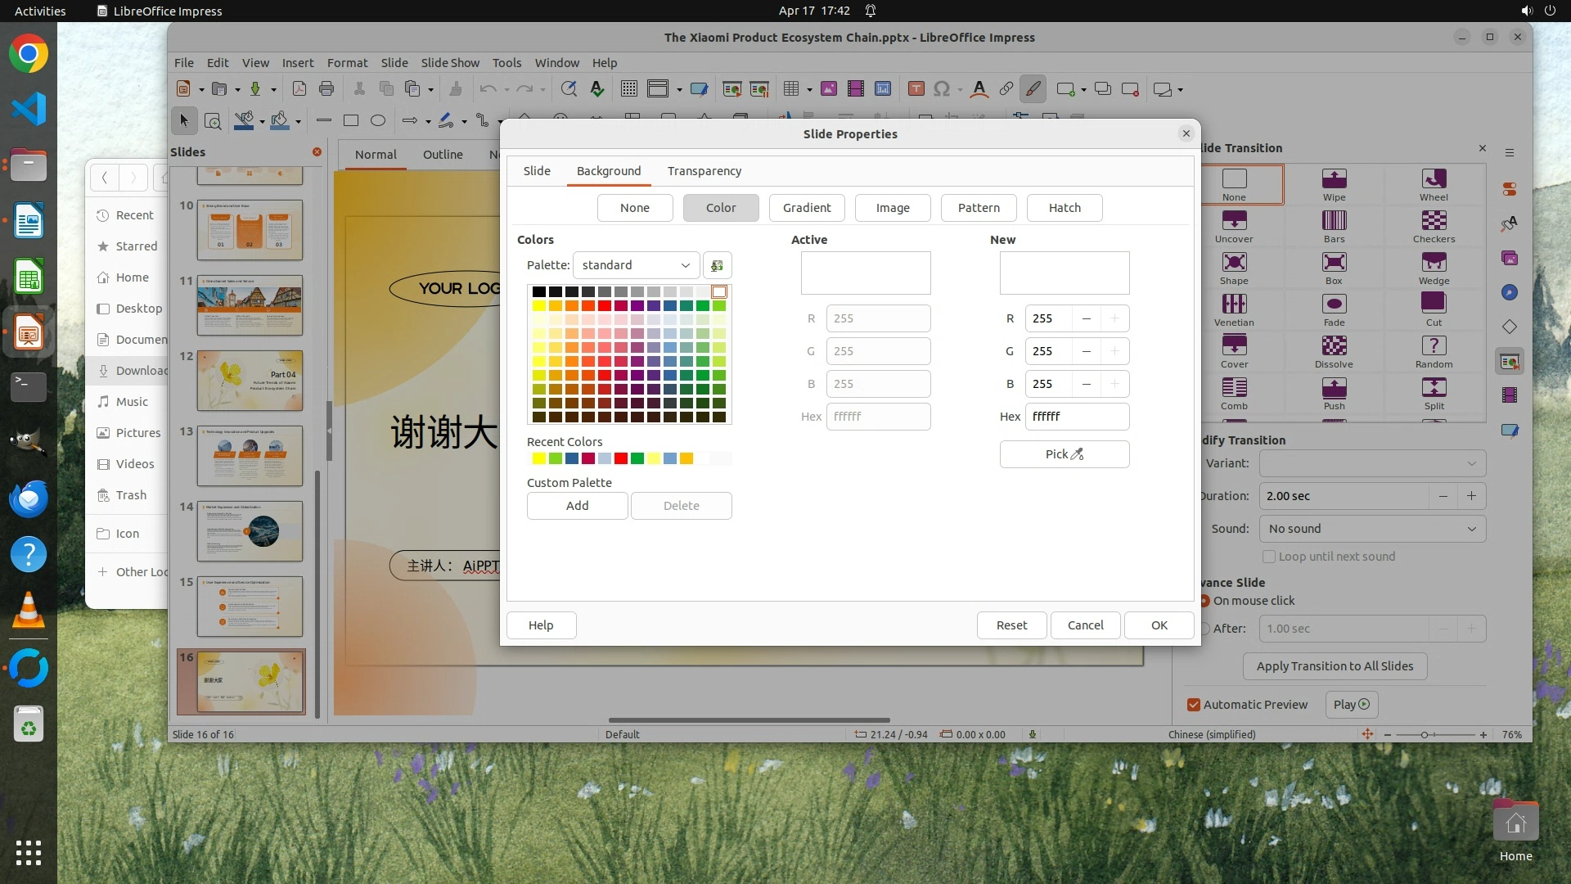1571x884 pixels.
Task: Select the On mouse click radio option
Action: point(1204,601)
